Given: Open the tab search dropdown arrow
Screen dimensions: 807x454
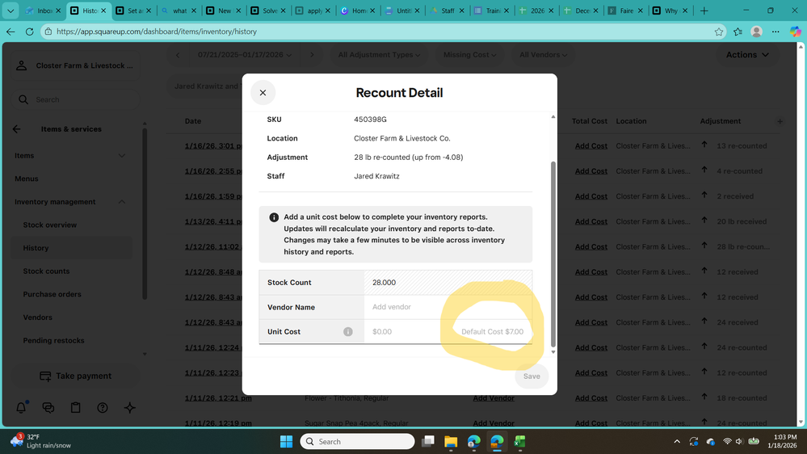Looking at the screenshot, I should click(x=11, y=11).
